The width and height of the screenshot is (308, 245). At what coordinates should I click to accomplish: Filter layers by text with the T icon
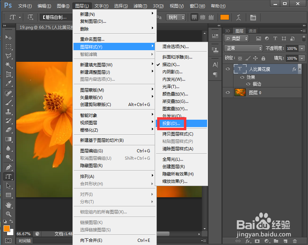pyautogui.click(x=275, y=38)
